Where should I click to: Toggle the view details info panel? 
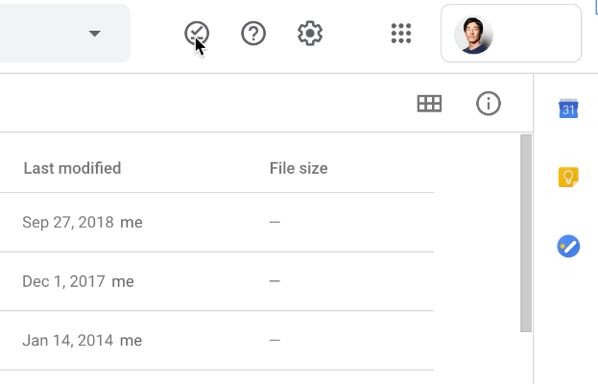[x=489, y=104]
